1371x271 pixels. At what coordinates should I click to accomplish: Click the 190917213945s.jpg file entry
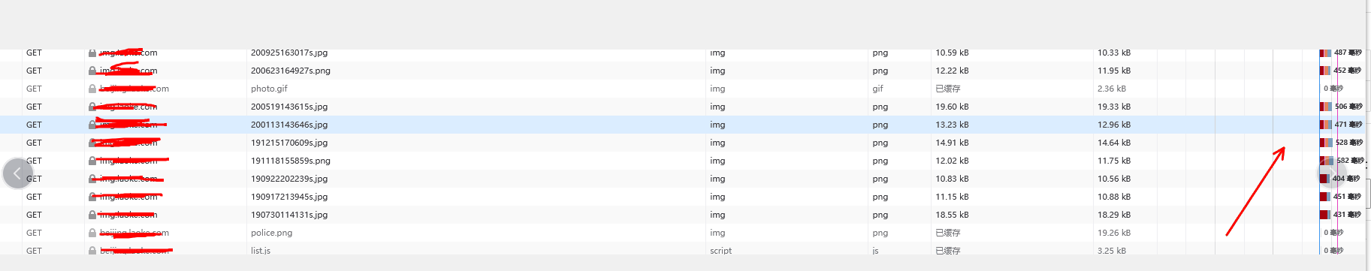pos(289,197)
